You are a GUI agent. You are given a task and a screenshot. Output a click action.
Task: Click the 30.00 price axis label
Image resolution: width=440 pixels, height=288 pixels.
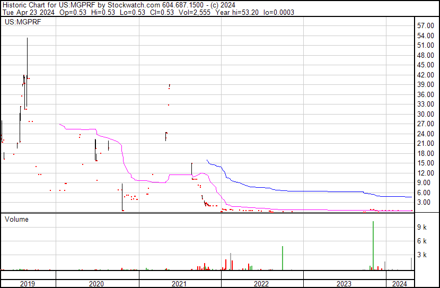426,115
